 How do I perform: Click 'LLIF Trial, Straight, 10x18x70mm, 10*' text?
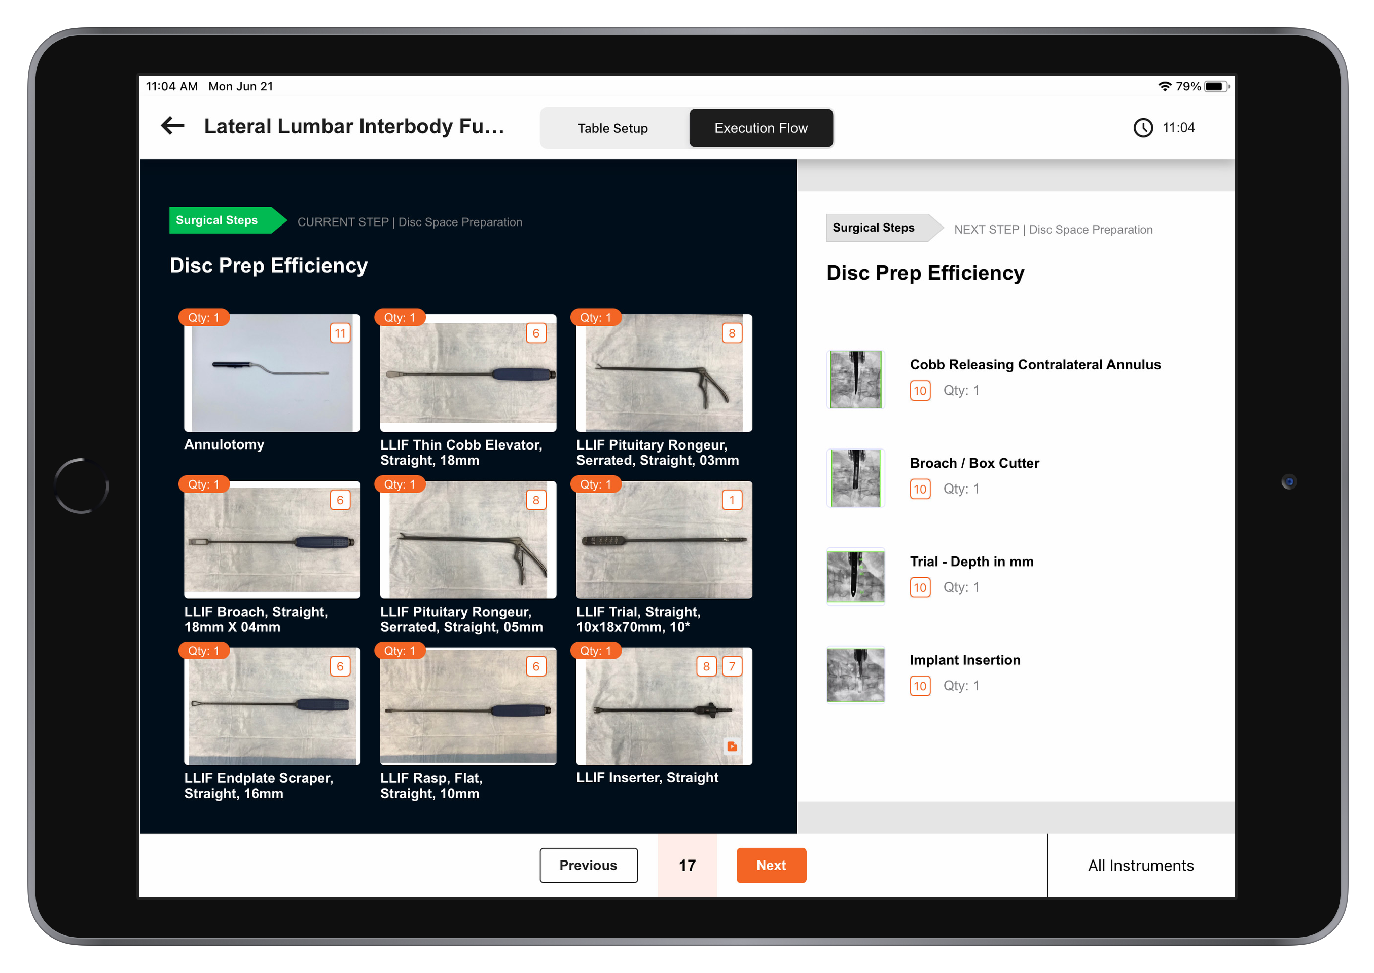tap(638, 619)
